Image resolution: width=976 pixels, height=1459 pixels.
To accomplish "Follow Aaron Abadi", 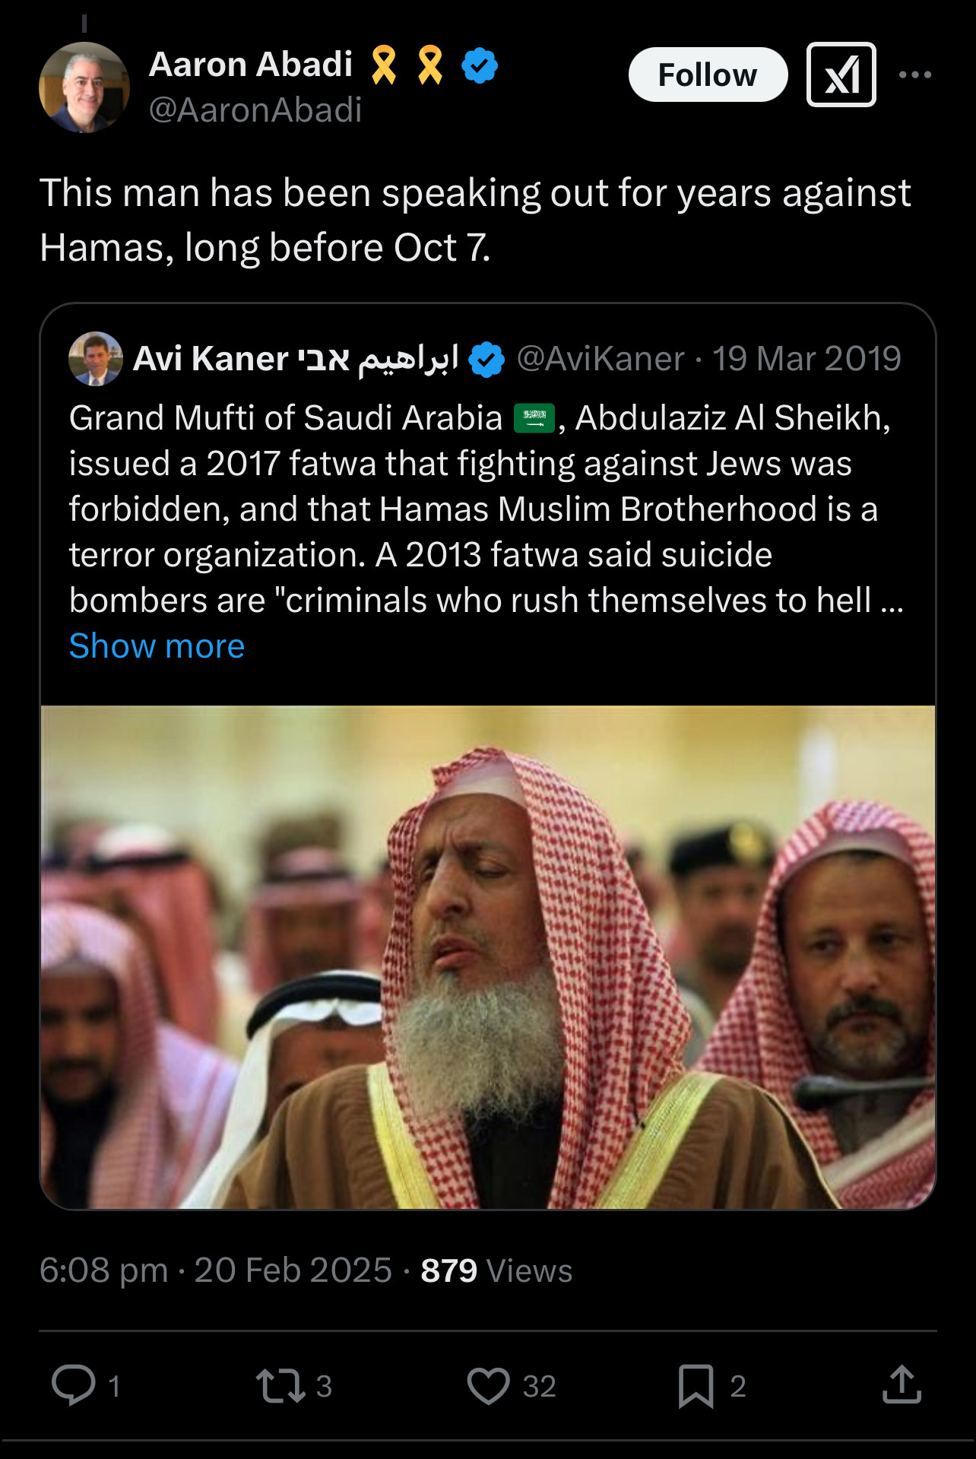I will point(708,75).
